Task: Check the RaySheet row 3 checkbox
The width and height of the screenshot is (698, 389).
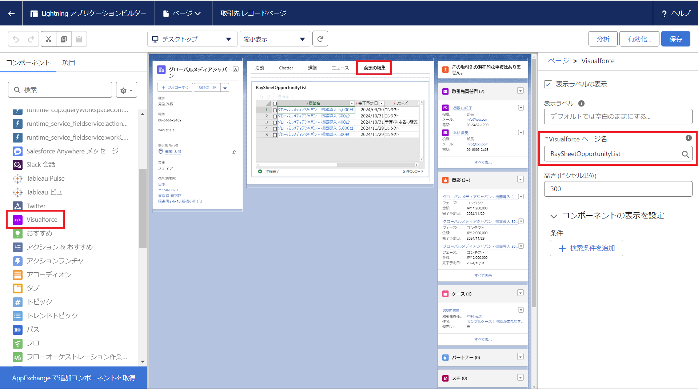Action: coord(275,122)
